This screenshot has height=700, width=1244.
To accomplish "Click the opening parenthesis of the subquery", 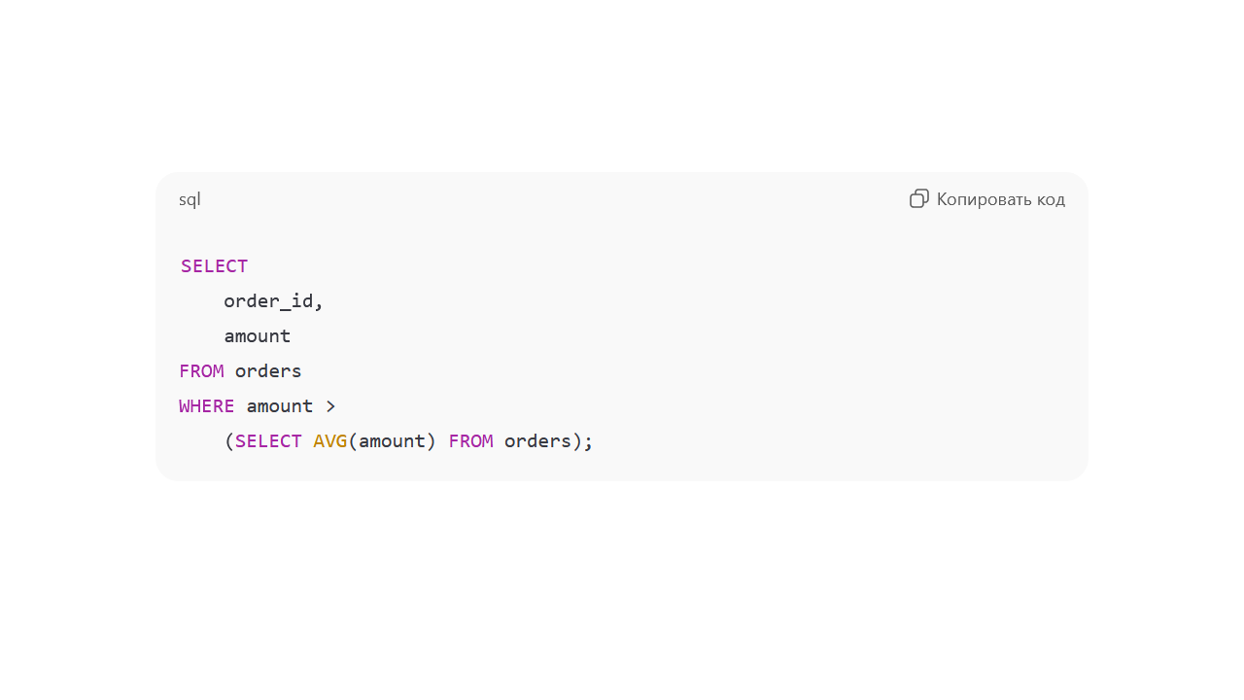I will (229, 441).
